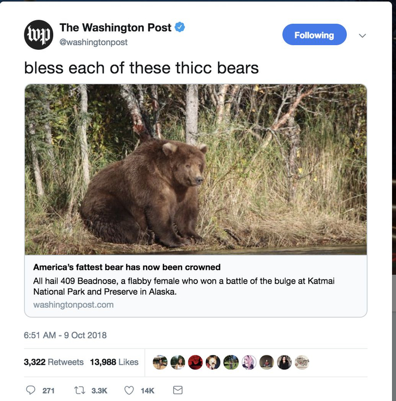Visit the washingtonpost.com link

point(74,304)
